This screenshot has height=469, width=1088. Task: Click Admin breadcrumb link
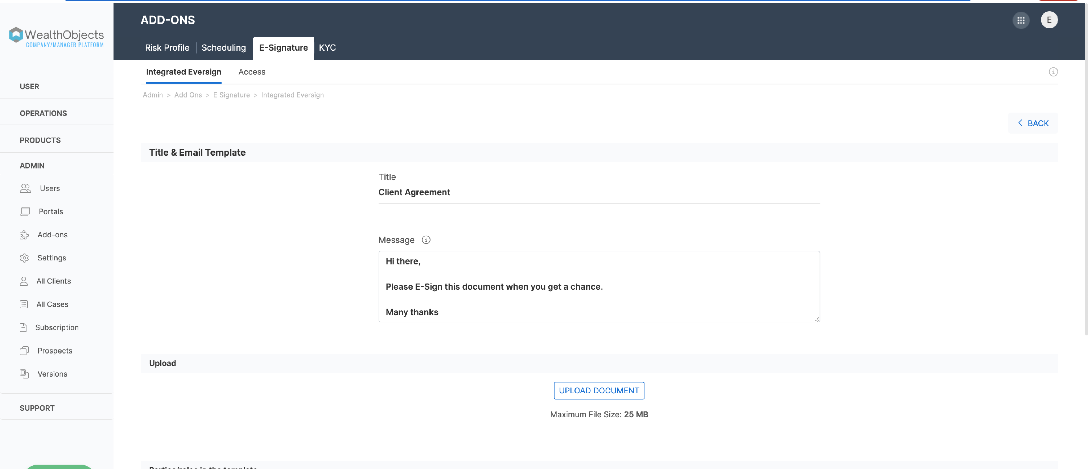(x=152, y=95)
